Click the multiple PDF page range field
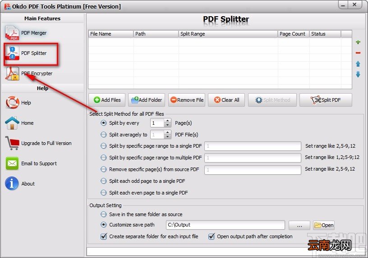 tap(253, 158)
